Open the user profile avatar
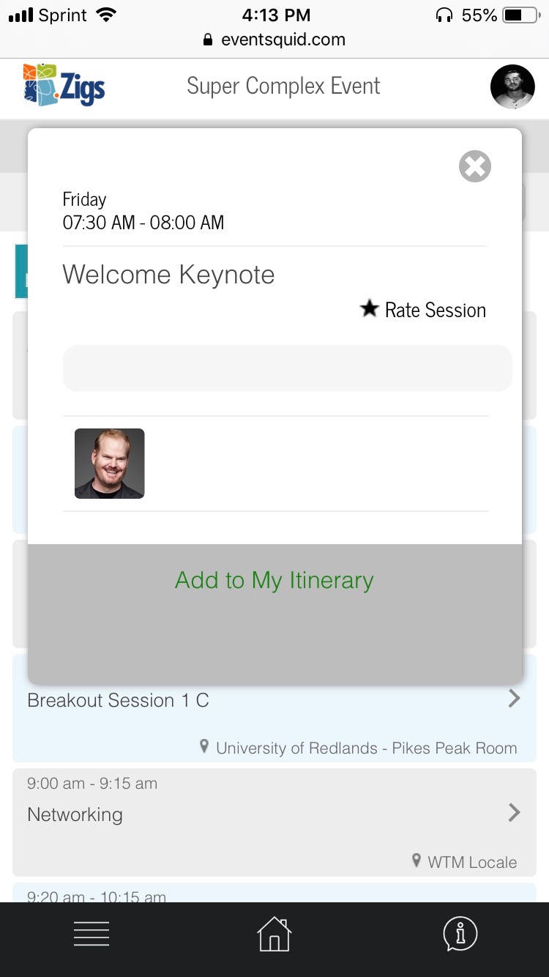 [x=512, y=87]
